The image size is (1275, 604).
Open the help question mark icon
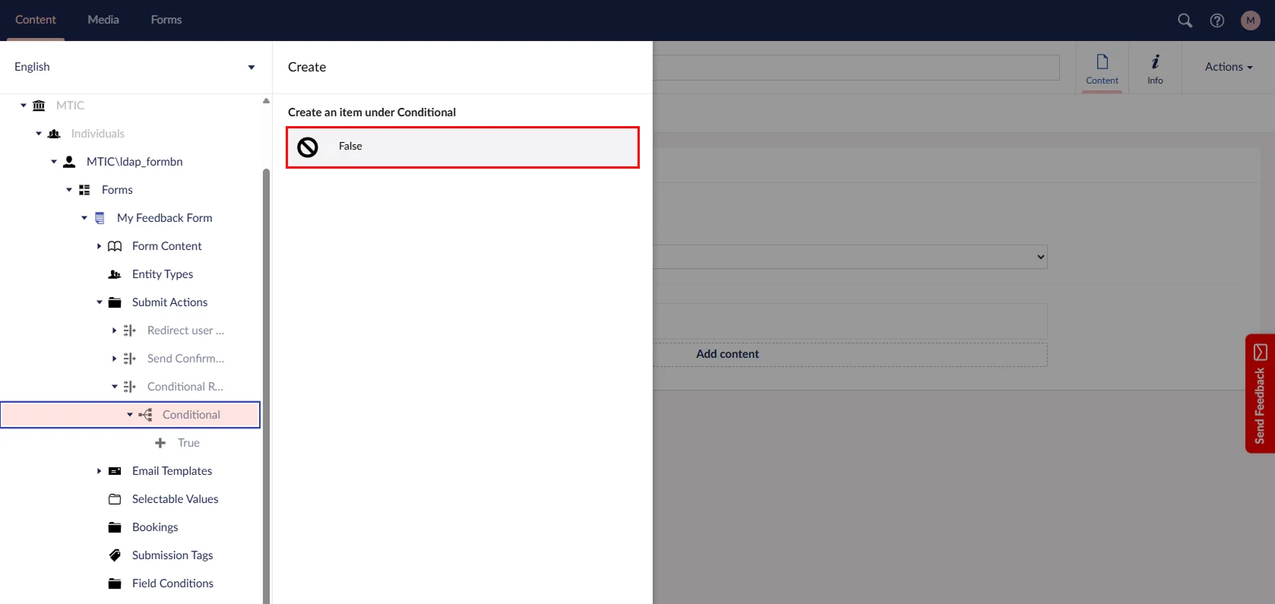[1217, 21]
